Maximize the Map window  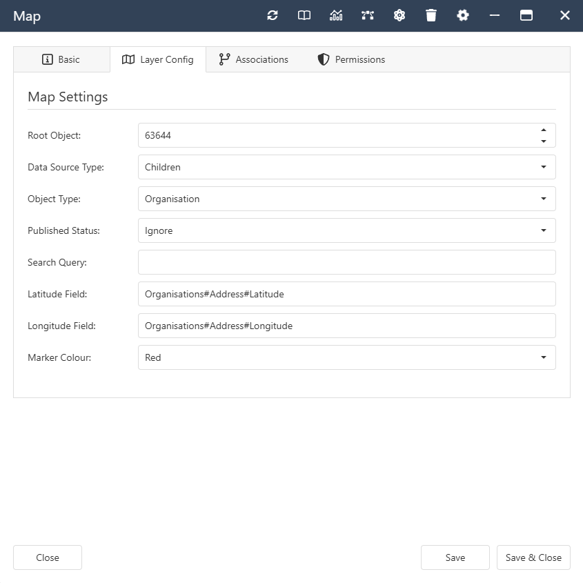[x=526, y=15]
